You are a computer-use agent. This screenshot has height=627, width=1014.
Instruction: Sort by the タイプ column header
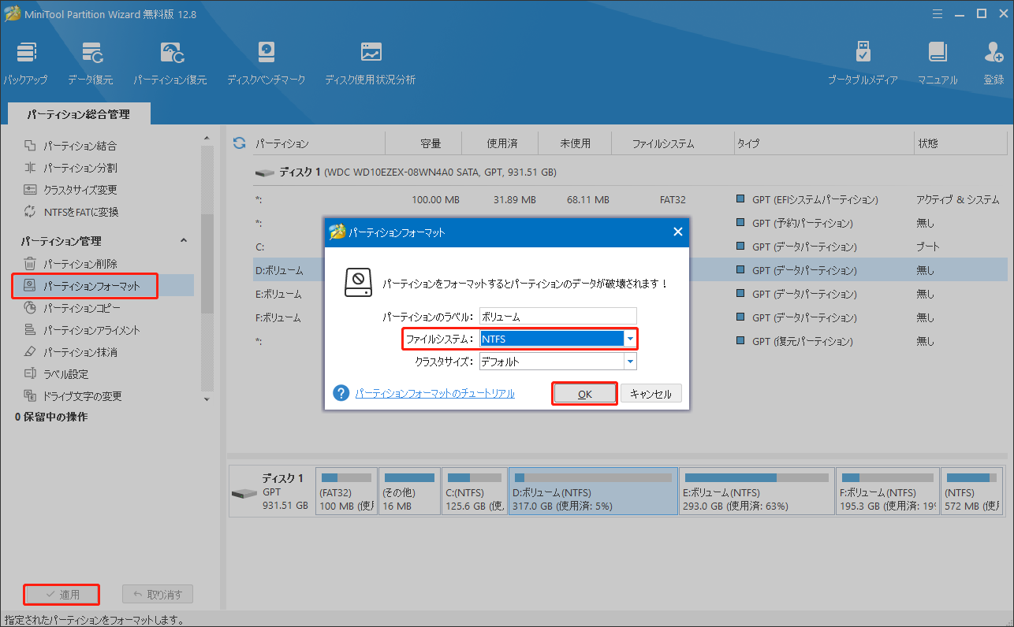748,143
